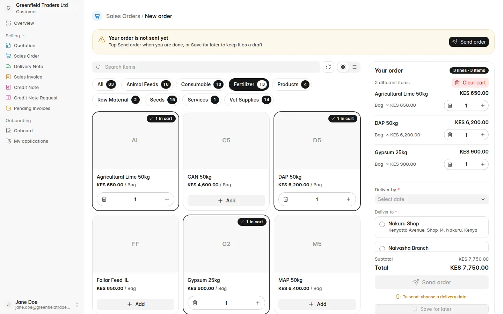The height and width of the screenshot is (314, 503).
Task: Click trash icon on Gypsum 25kg product card
Action: pos(195,303)
